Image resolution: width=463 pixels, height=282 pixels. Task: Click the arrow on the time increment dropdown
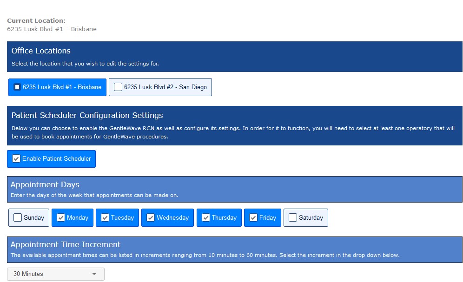[x=94, y=274]
